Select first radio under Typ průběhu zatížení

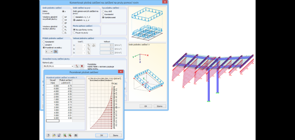pos(103,12)
